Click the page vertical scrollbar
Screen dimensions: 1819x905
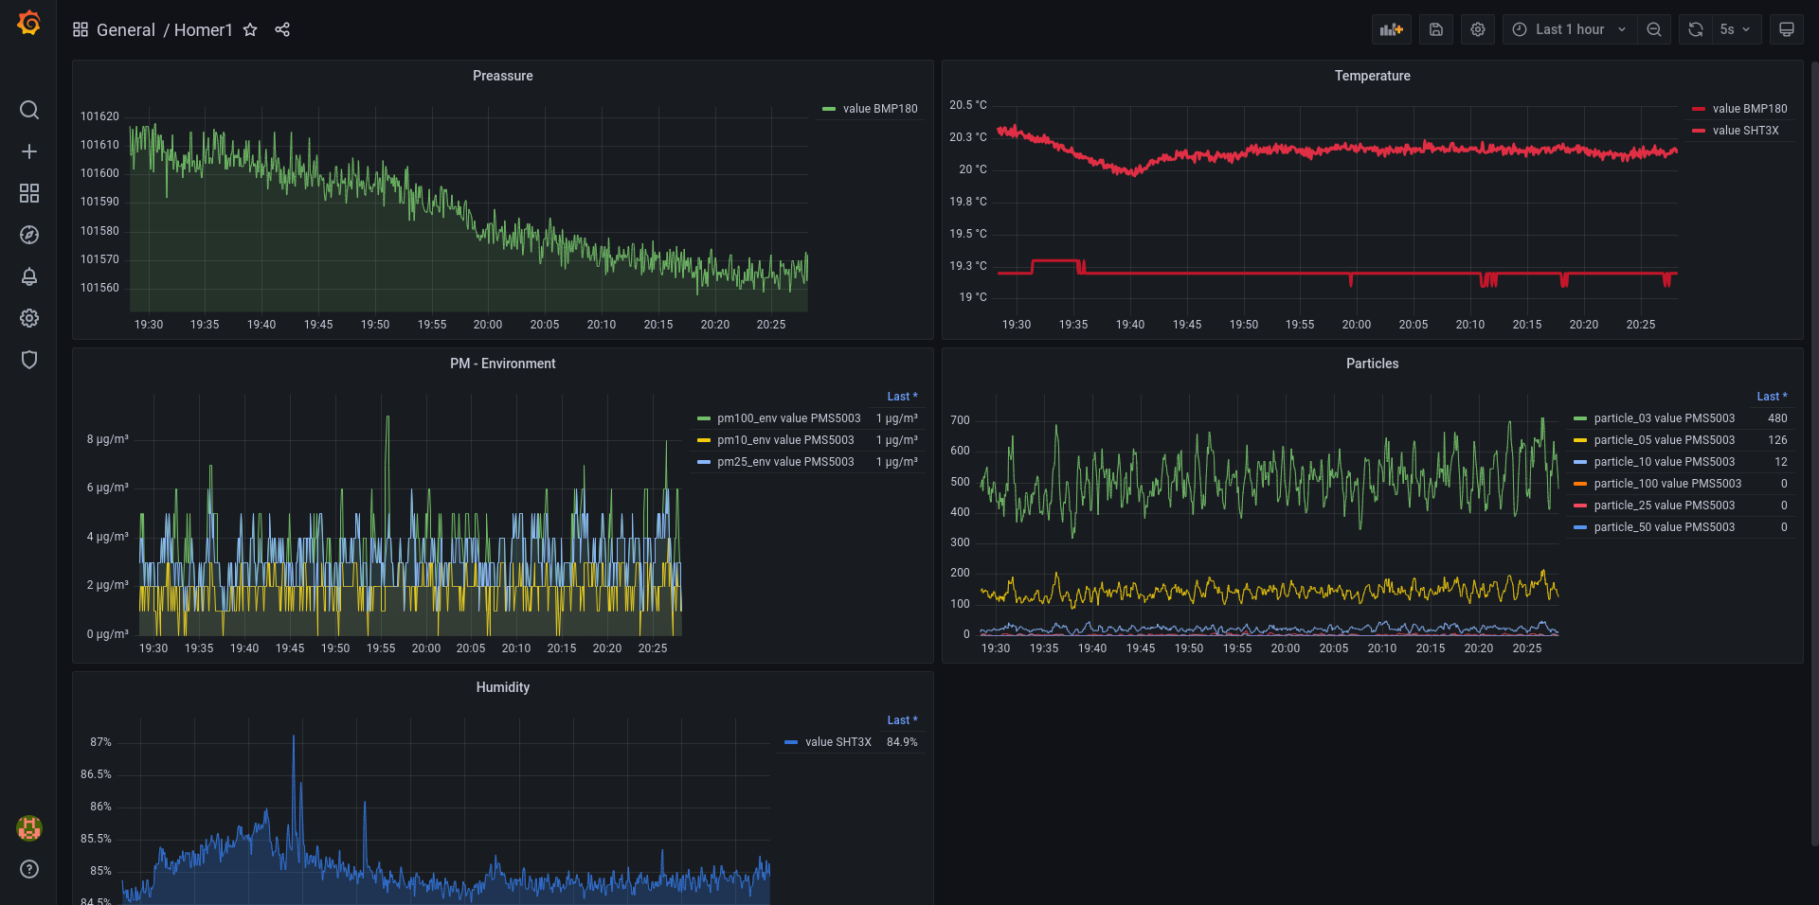(1814, 454)
